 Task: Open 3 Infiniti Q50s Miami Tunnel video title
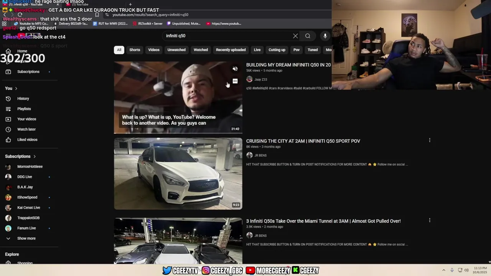[x=323, y=221]
